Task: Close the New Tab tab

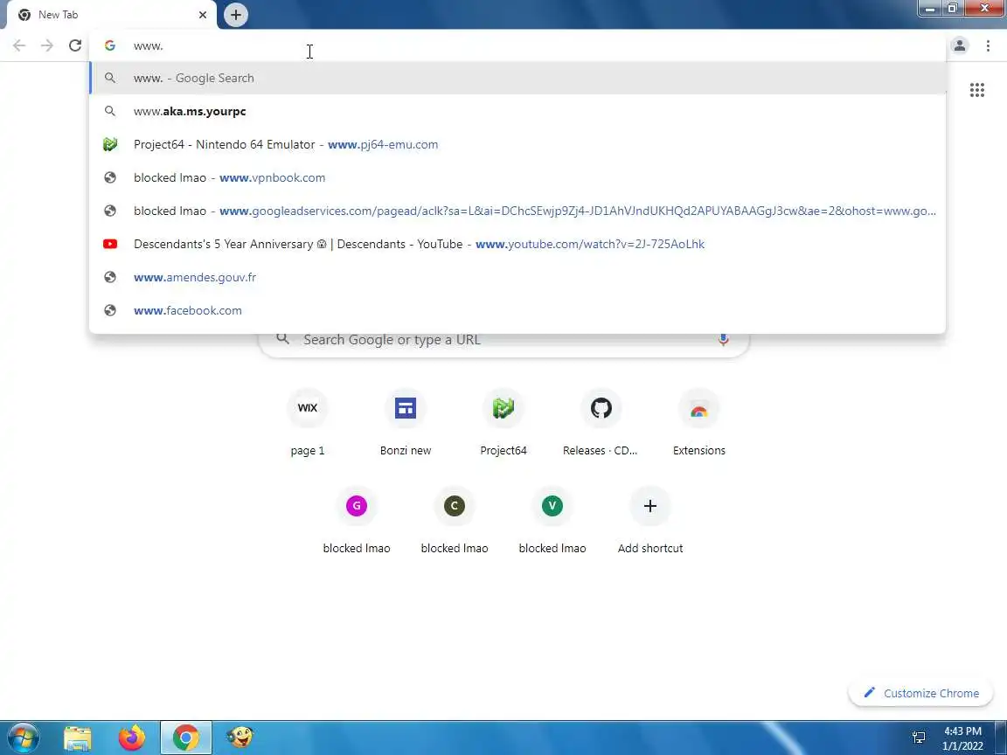Action: (x=202, y=15)
